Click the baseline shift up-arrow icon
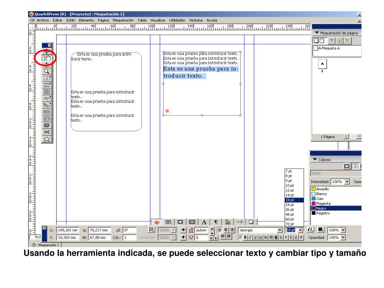 183,237
